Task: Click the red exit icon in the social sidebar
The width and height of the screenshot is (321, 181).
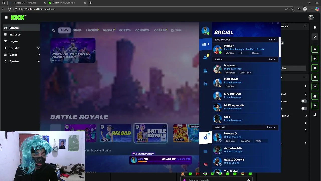Action: click(x=205, y=164)
